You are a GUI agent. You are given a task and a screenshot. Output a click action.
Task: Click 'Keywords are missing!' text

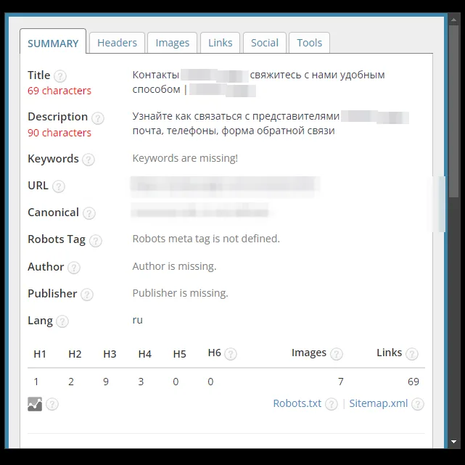click(185, 158)
